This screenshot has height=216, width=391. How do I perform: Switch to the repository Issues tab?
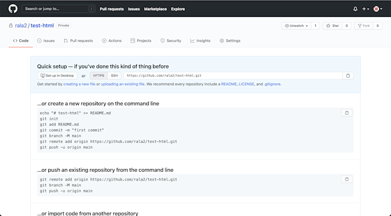tap(46, 41)
